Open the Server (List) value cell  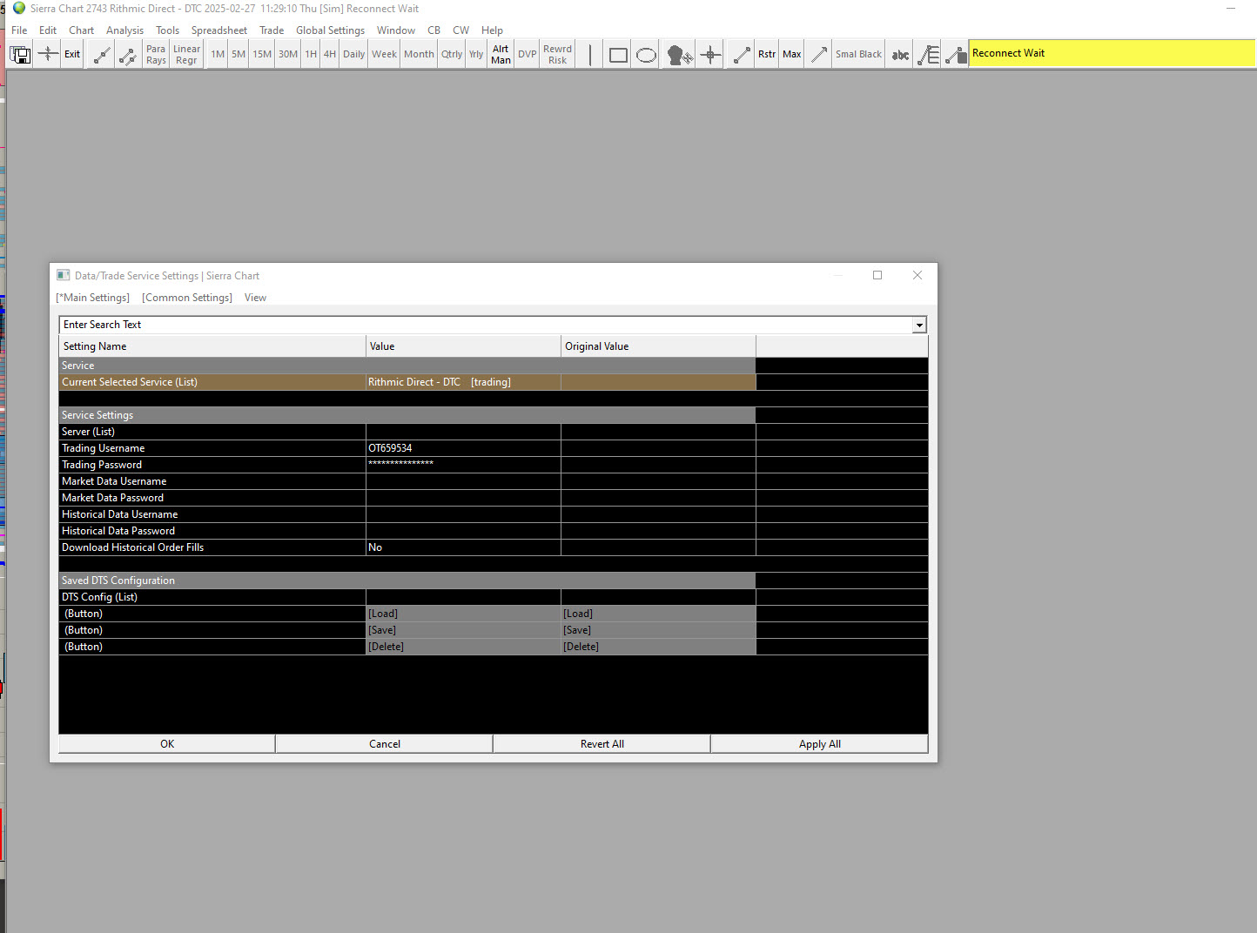[463, 432]
